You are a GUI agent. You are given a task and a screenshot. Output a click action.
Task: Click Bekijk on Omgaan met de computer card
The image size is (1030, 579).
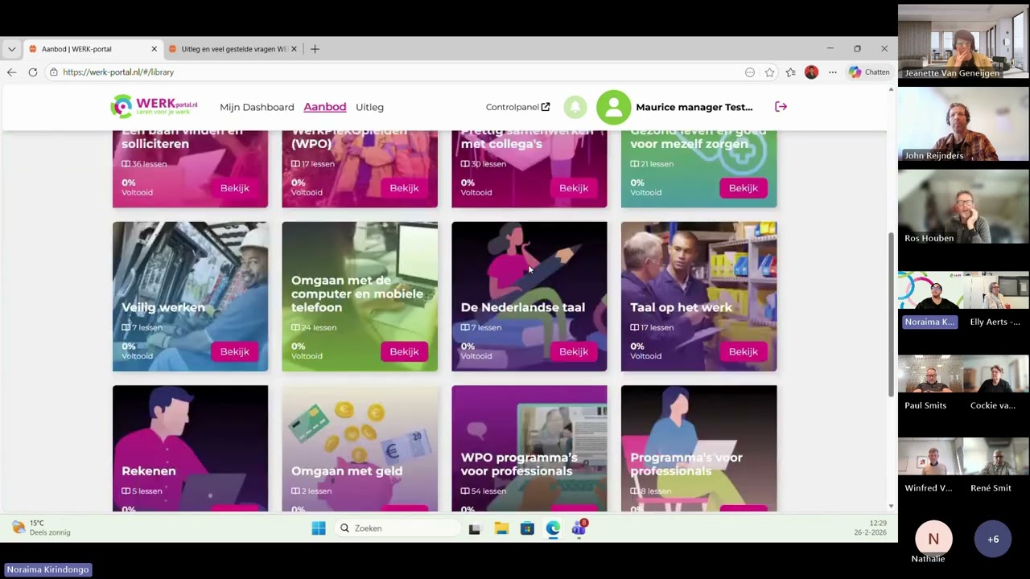(404, 351)
